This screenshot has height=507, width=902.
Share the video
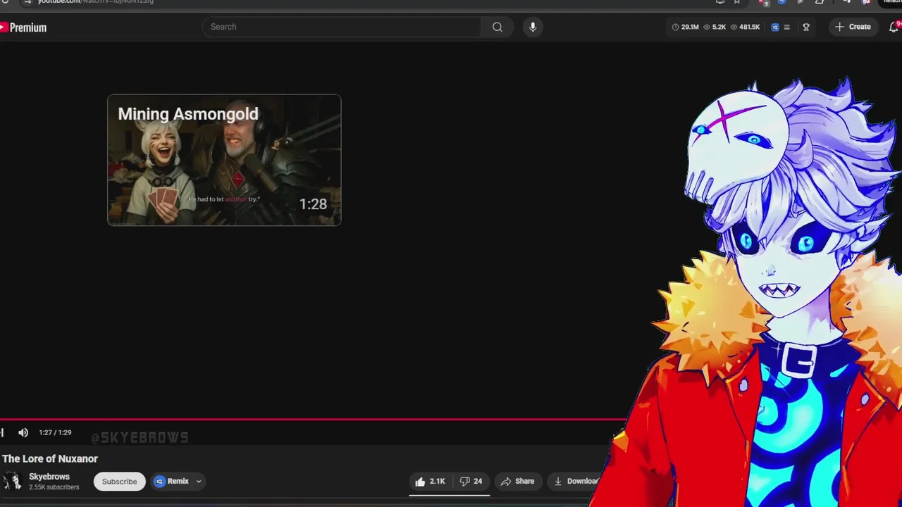coord(517,482)
